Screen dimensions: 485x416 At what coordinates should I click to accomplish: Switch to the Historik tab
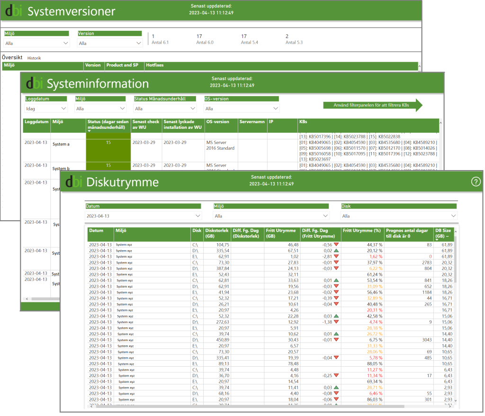pyautogui.click(x=34, y=58)
